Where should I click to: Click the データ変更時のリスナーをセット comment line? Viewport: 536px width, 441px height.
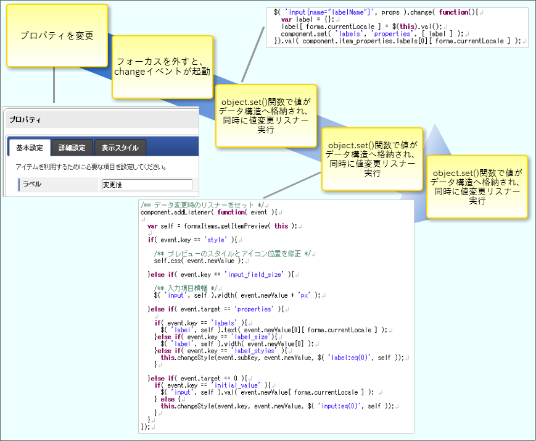click(202, 204)
